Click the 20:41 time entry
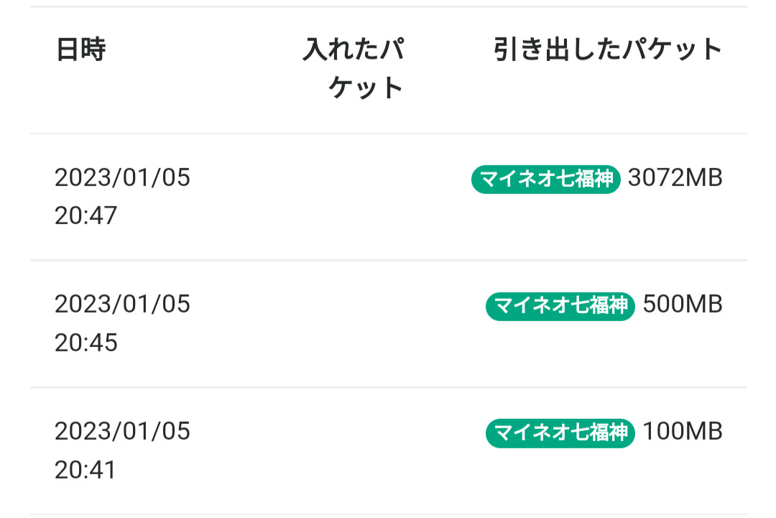Viewport: 776px width, 518px height. tap(86, 470)
